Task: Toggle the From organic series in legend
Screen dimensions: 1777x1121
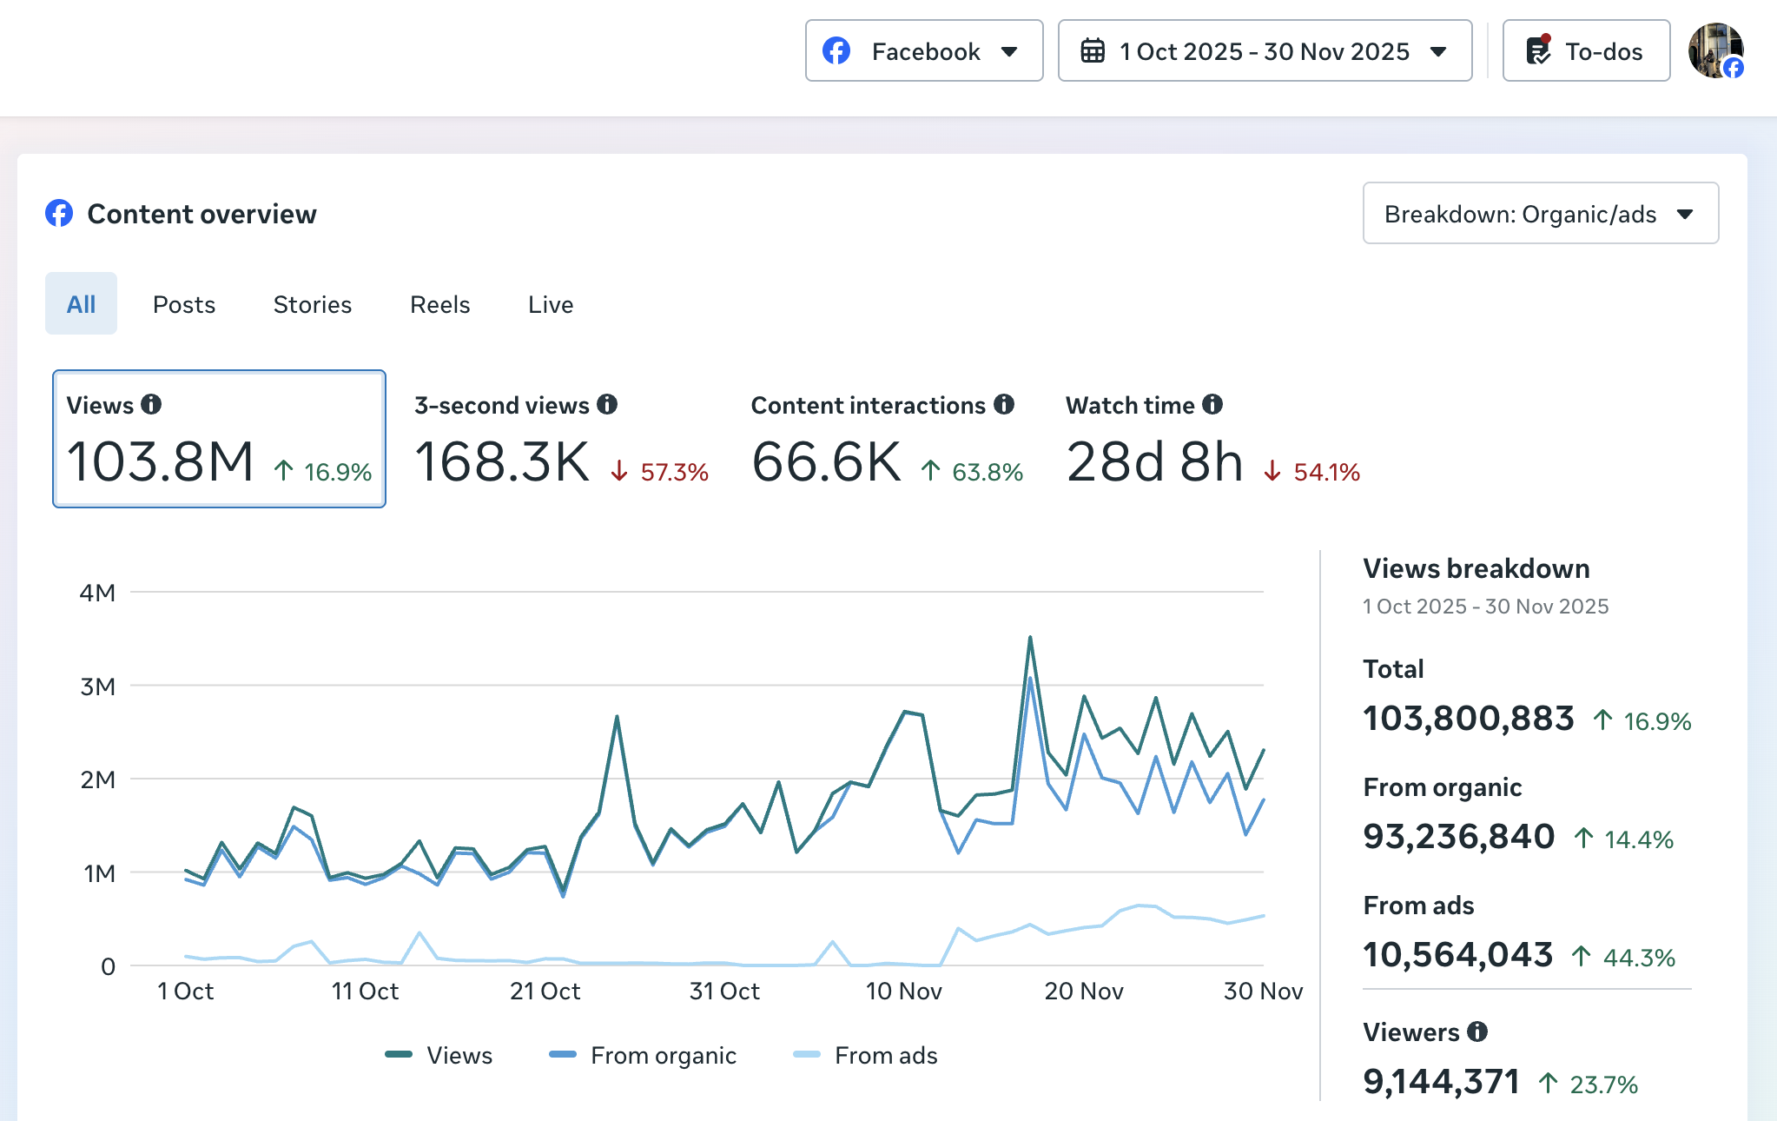Action: point(643,1055)
